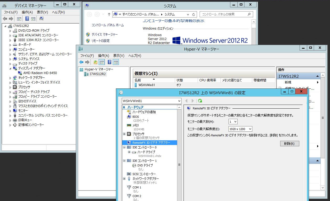Open the モニターの最大解像度 dropdown
Viewport: 330px width, 201px height.
pos(240,129)
